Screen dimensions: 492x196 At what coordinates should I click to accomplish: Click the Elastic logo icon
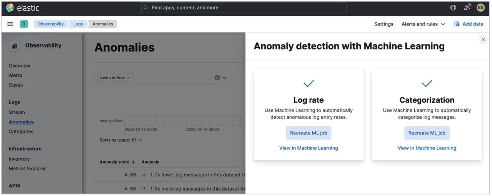(x=10, y=7)
